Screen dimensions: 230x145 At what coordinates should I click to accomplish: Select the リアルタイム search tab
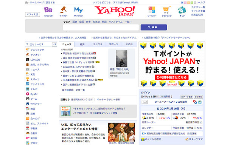point(116,22)
